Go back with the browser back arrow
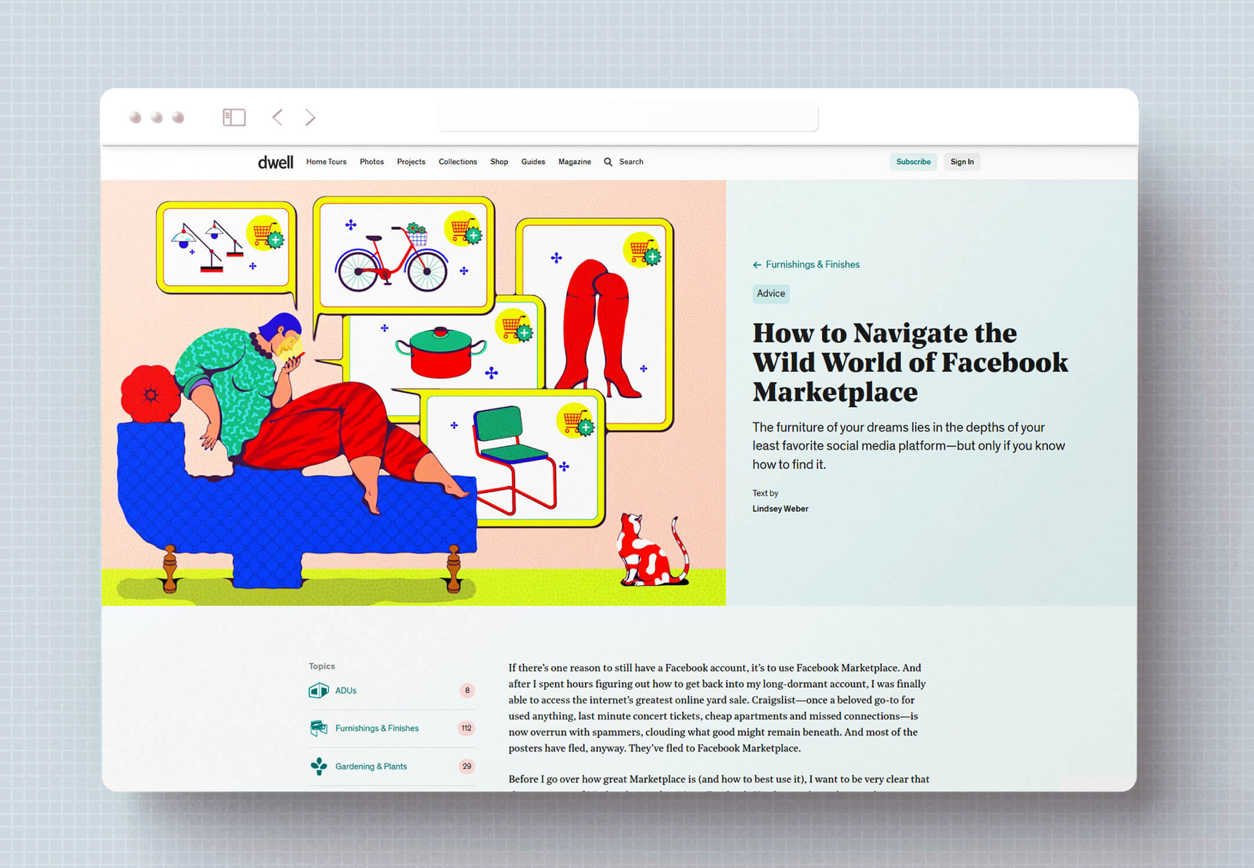 [278, 117]
